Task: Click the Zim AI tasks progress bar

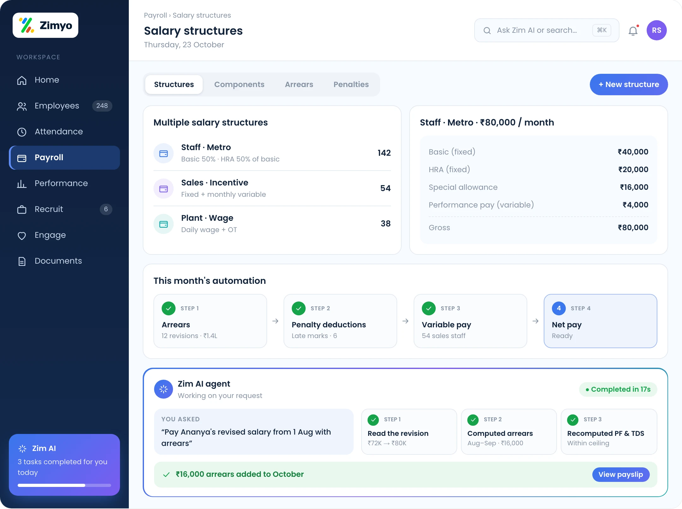Action: point(64,485)
